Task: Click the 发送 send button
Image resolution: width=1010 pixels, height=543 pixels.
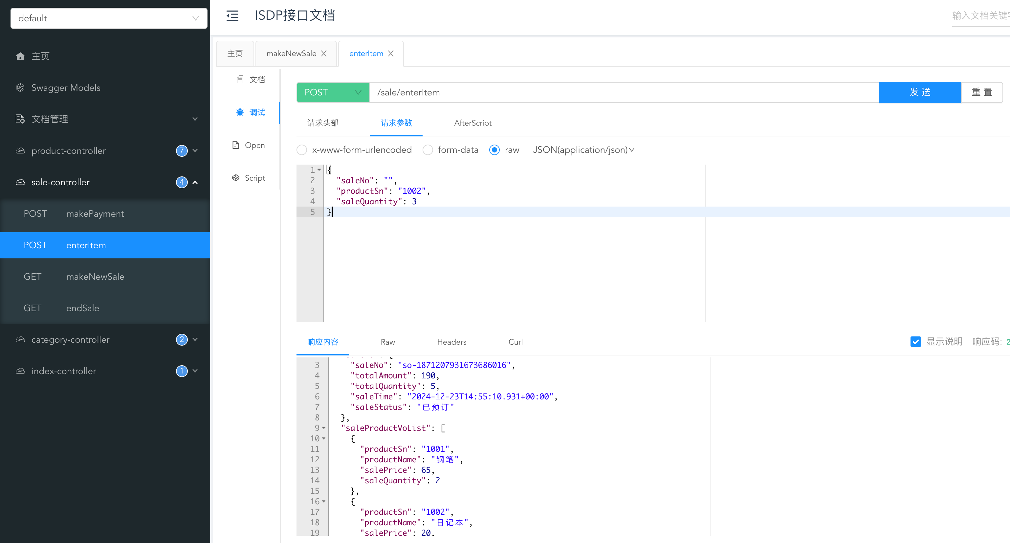Action: pos(920,92)
